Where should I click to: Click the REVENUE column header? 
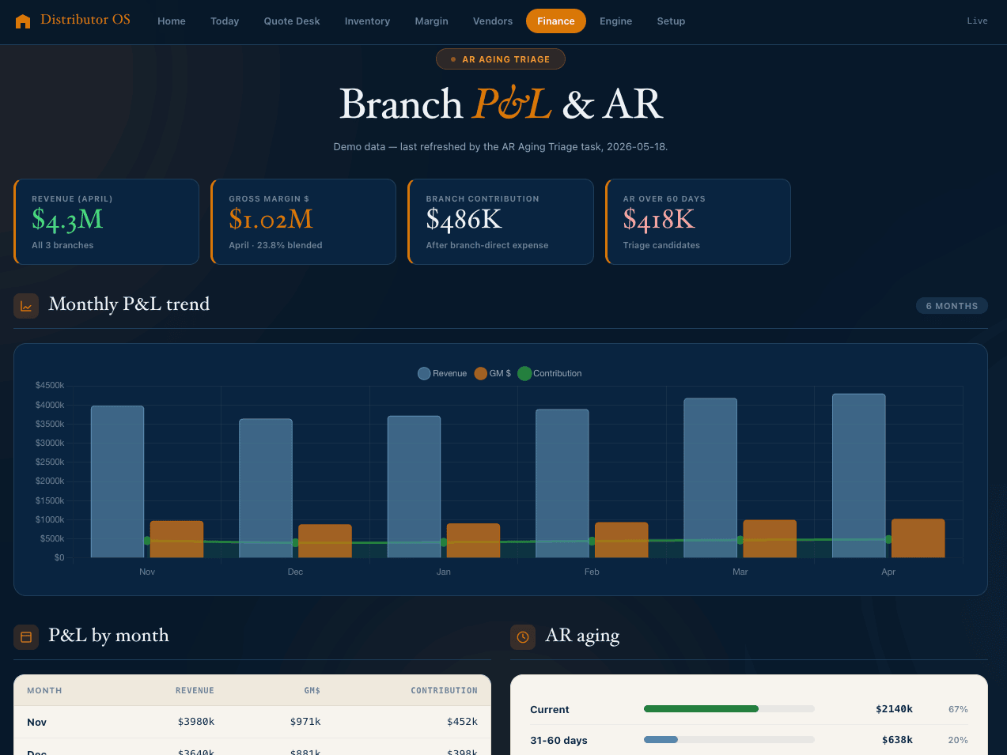(195, 691)
